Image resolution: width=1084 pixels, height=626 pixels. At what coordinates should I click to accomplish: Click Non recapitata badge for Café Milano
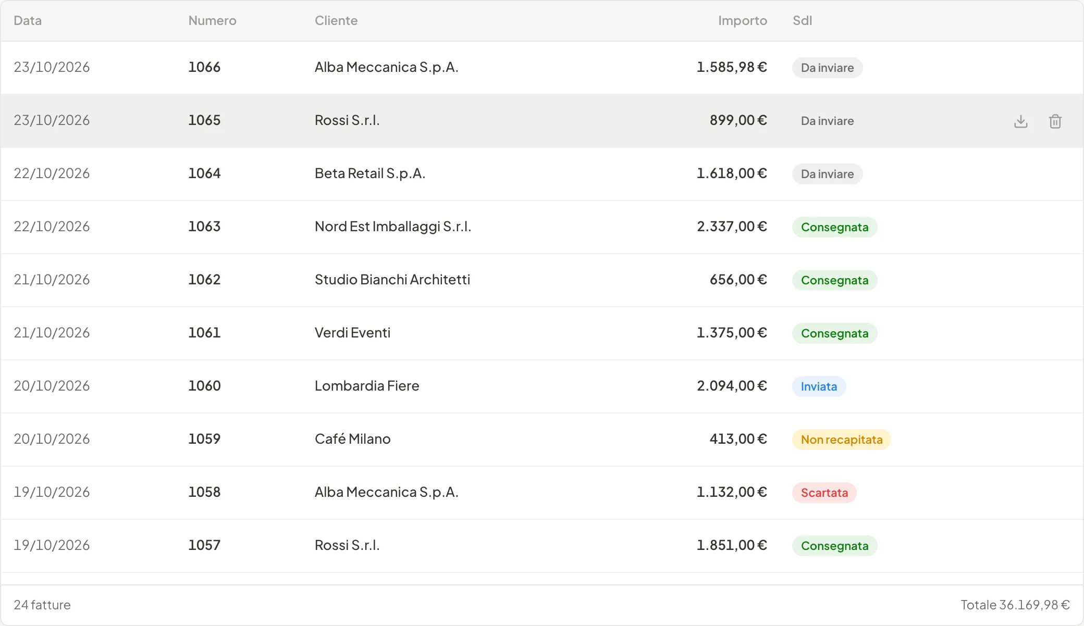tap(842, 440)
